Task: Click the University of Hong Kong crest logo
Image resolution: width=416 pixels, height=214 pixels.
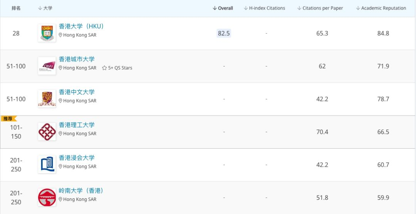Action: click(x=47, y=33)
